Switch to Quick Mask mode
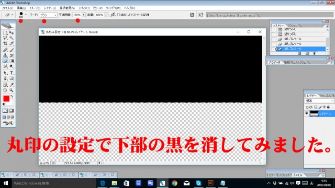This screenshot has width=335, height=188. click(12, 111)
